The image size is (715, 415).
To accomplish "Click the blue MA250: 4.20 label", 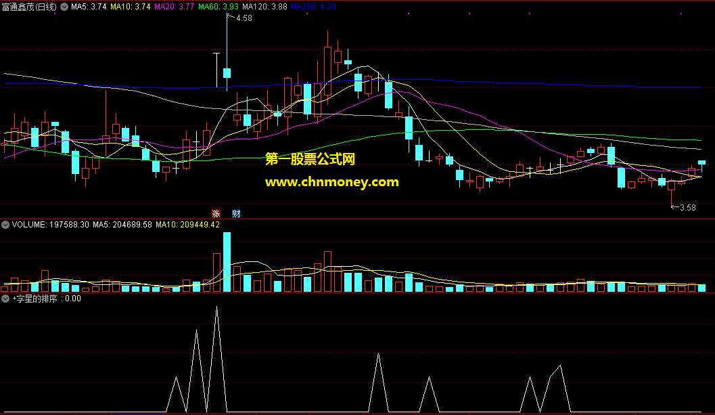I will coord(313,7).
